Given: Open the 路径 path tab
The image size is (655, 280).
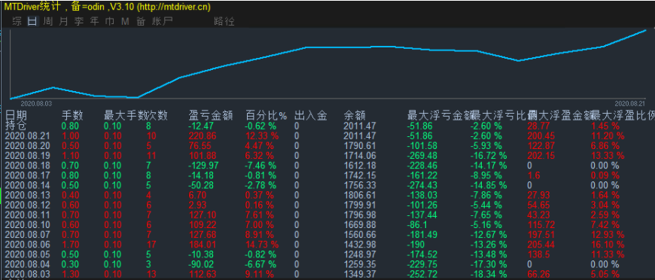Looking at the screenshot, I should tap(224, 21).
